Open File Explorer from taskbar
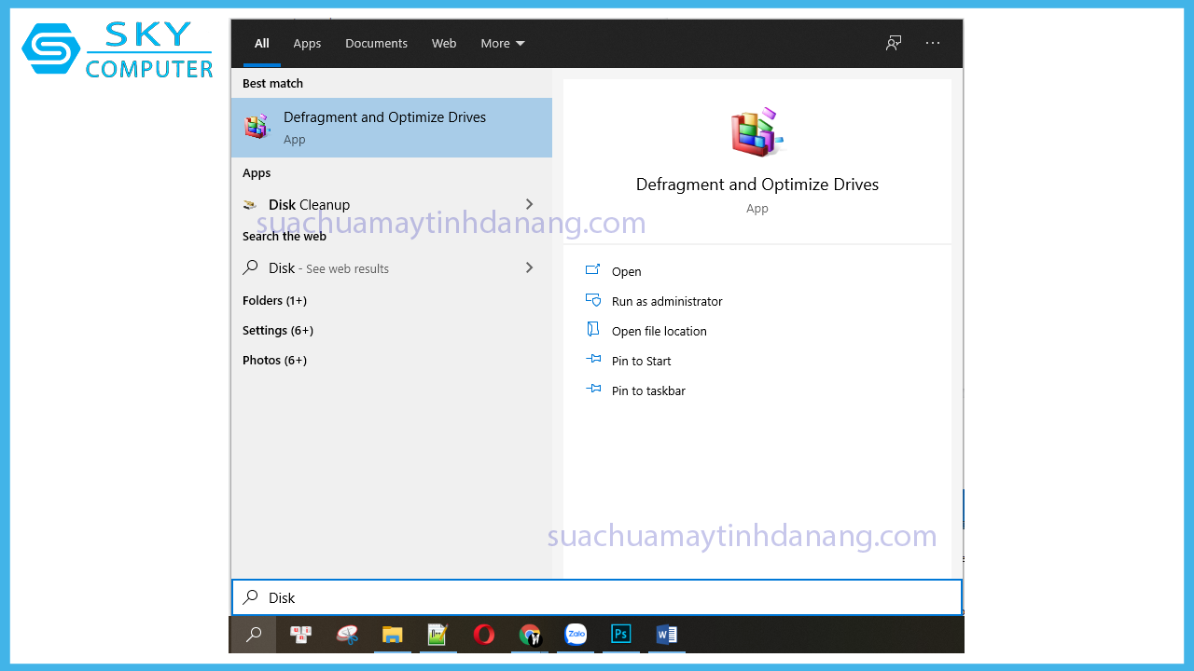Screen dimensions: 1194x671 pos(393,635)
